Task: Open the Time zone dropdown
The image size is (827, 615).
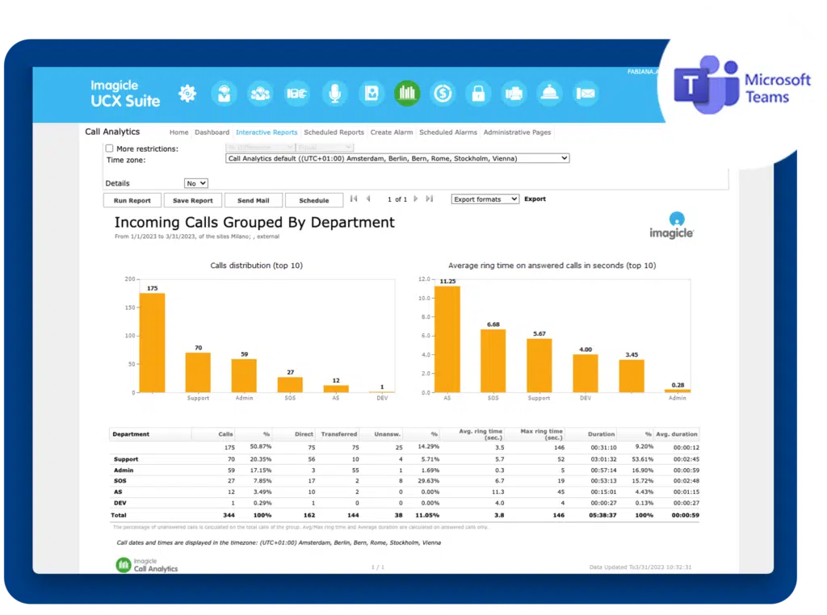Action: click(x=396, y=158)
